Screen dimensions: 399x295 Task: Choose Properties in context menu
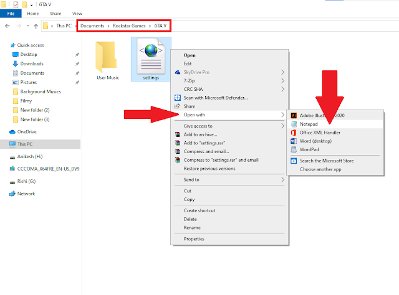tap(229, 239)
